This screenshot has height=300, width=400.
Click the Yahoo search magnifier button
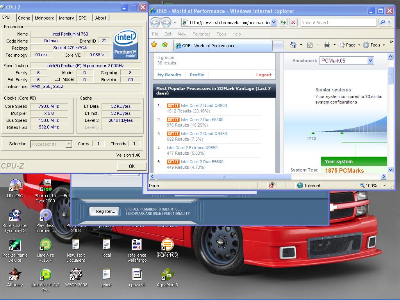[x=382, y=22]
